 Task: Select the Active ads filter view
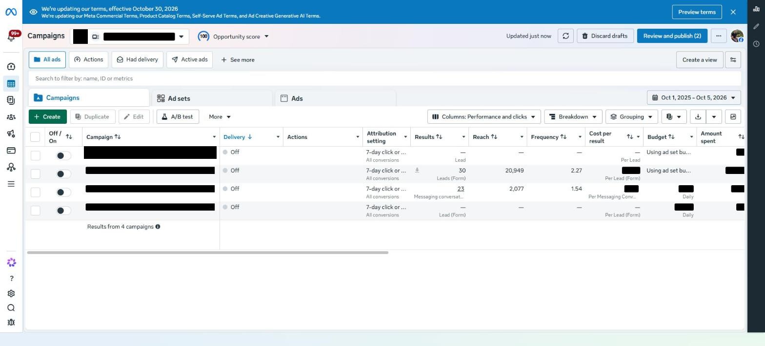click(x=189, y=60)
